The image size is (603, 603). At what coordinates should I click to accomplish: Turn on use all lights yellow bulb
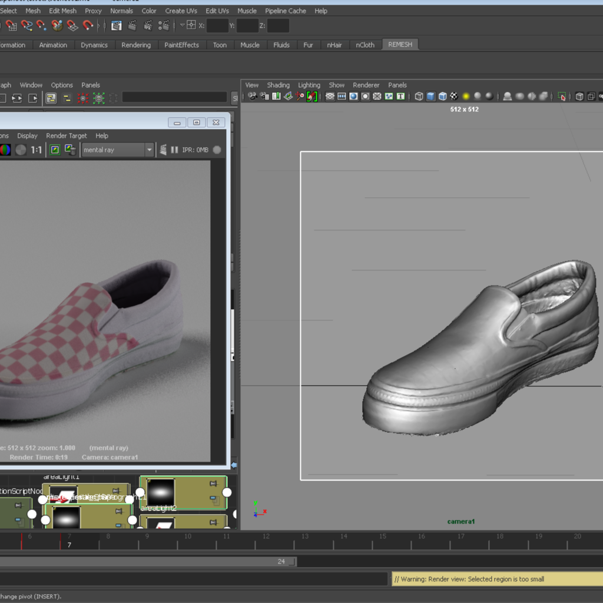pyautogui.click(x=466, y=96)
